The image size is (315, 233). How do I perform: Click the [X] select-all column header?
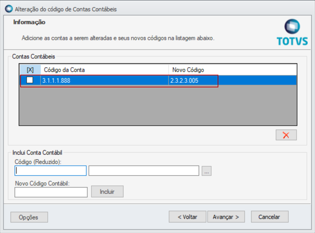coord(30,70)
